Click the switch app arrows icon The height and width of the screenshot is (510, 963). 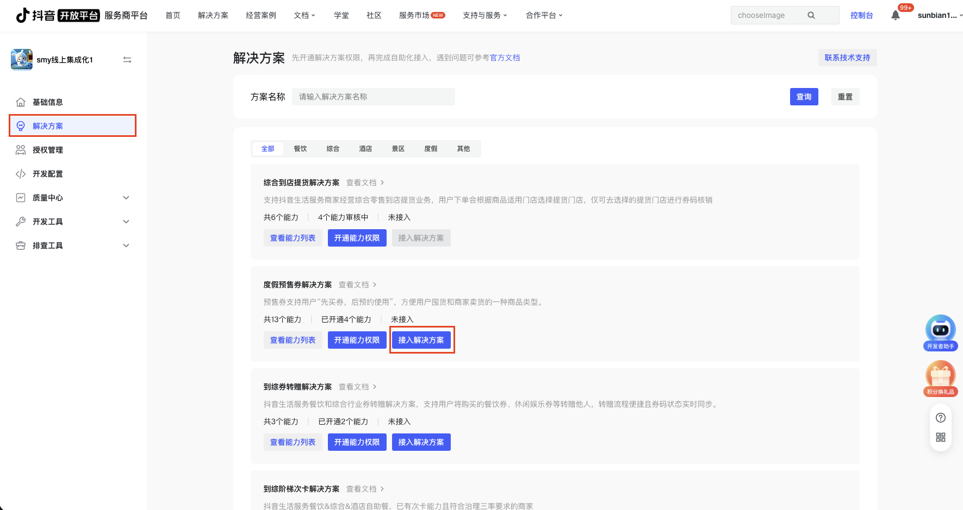[127, 60]
